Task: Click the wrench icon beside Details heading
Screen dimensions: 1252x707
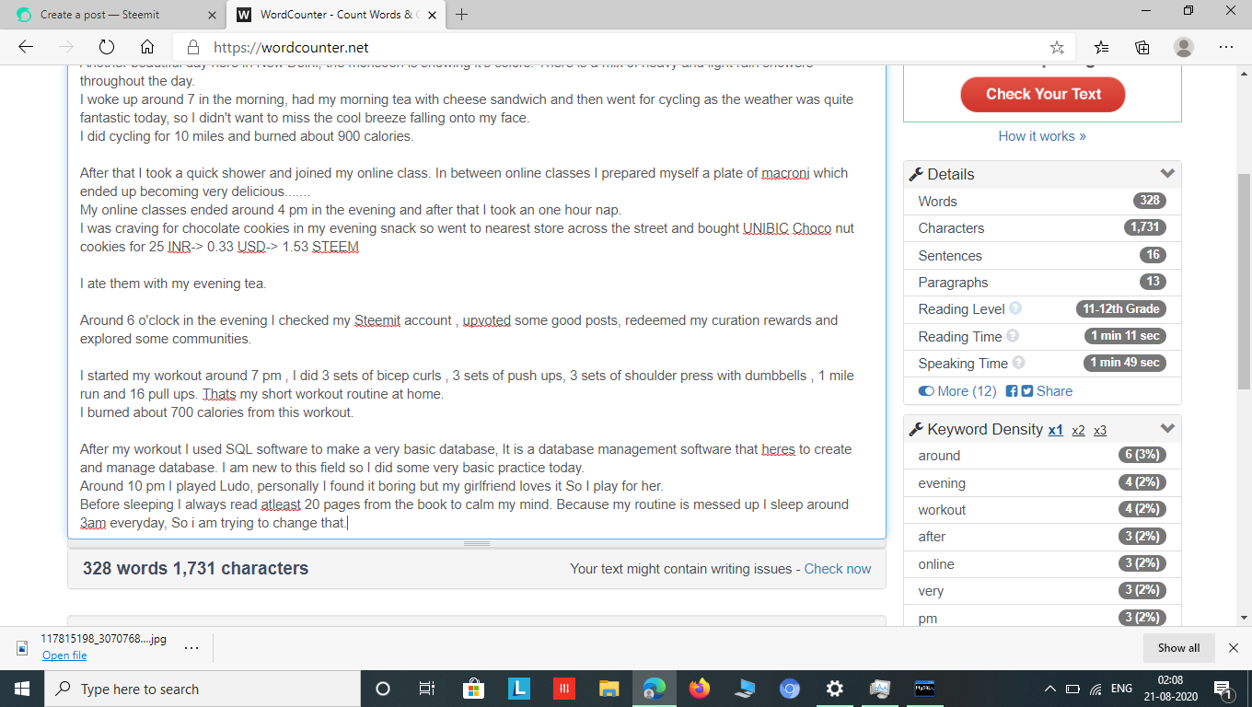Action: tap(916, 173)
